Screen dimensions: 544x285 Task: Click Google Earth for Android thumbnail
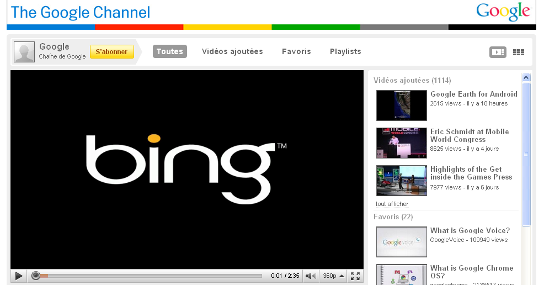click(x=402, y=105)
